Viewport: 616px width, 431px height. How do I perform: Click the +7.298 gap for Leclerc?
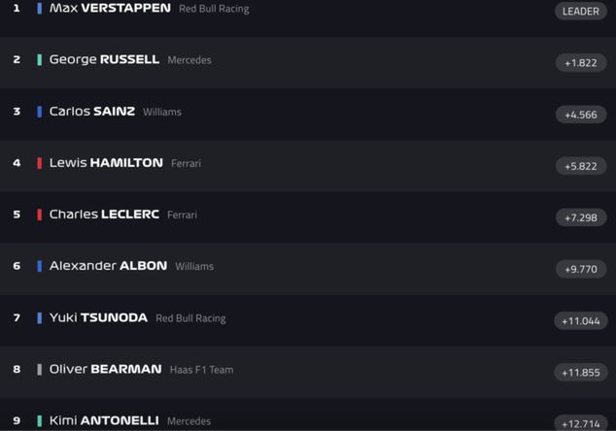[x=581, y=217]
